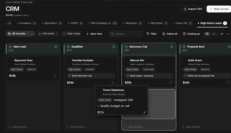Apply the High value view
This screenshot has width=231, height=133.
tap(72, 34)
